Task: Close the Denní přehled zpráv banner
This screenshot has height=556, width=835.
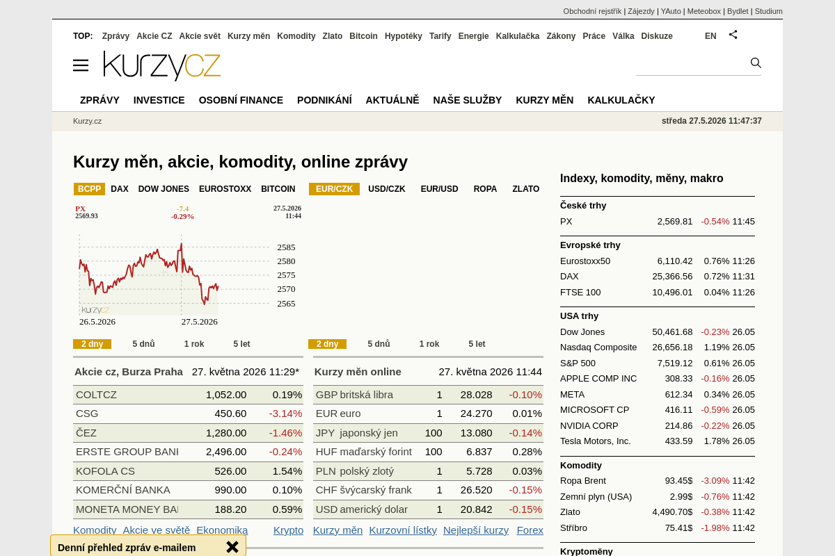Action: [232, 547]
